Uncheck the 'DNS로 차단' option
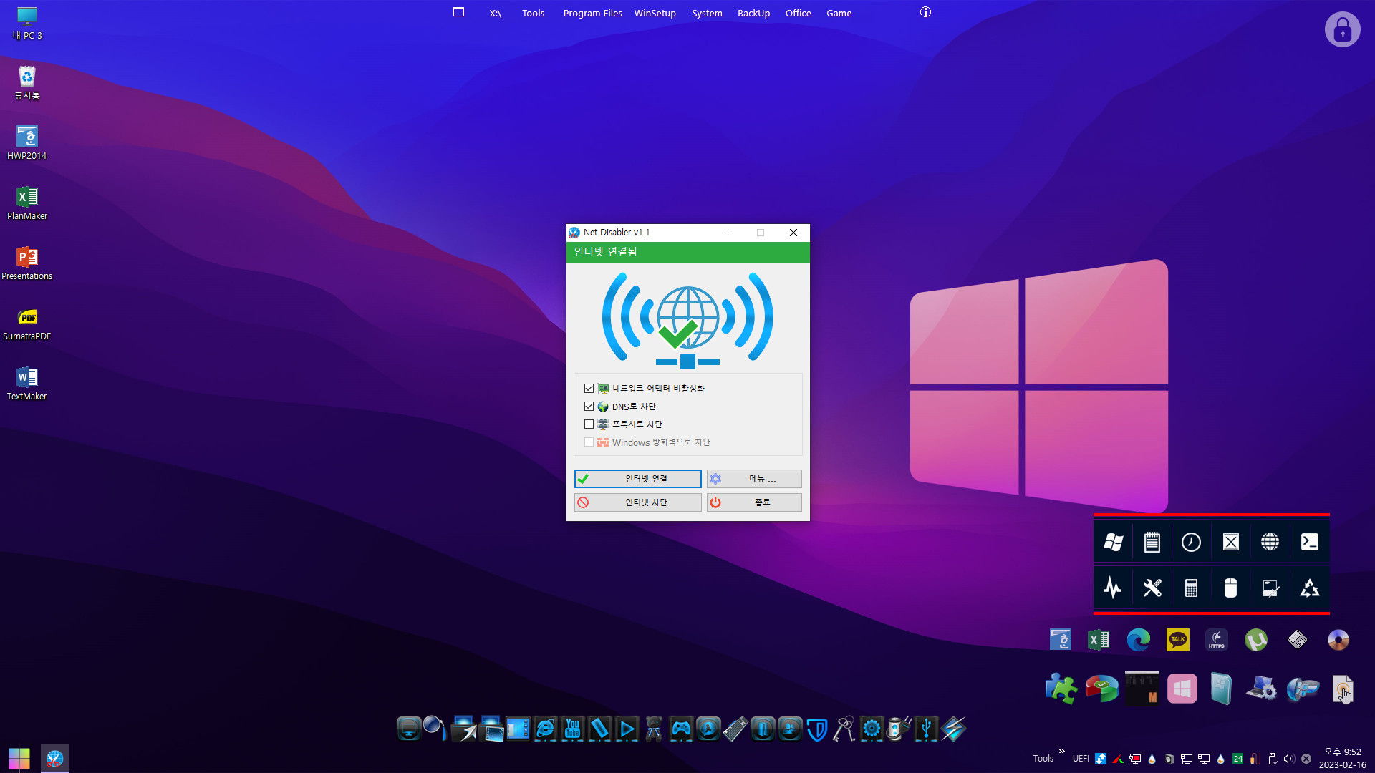1375x773 pixels. click(589, 407)
